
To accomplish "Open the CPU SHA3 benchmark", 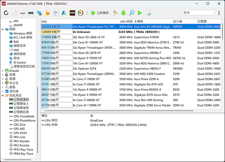I will point(18,133).
